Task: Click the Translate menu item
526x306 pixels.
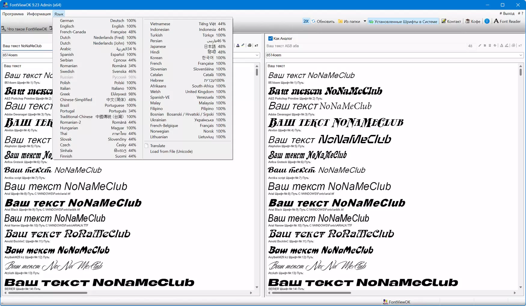Action: 188,146
